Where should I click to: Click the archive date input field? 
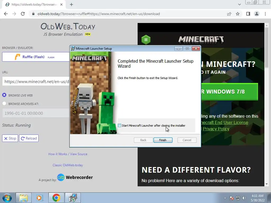coord(36,113)
